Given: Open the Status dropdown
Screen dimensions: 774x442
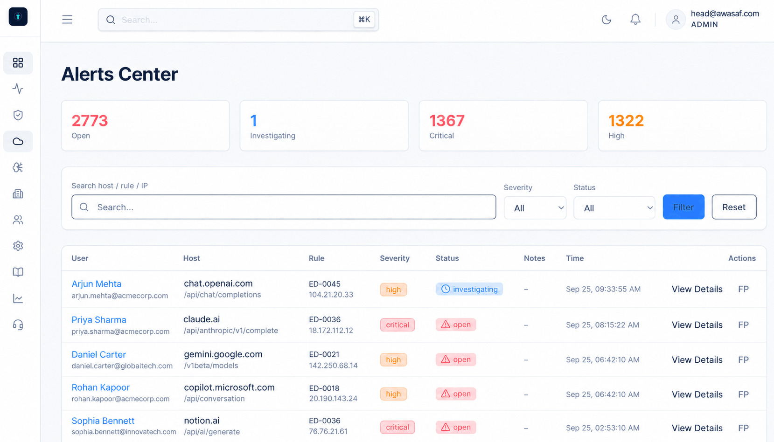Looking at the screenshot, I should point(614,208).
